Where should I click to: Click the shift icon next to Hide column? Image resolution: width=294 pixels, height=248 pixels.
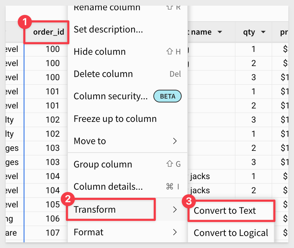click(x=170, y=51)
